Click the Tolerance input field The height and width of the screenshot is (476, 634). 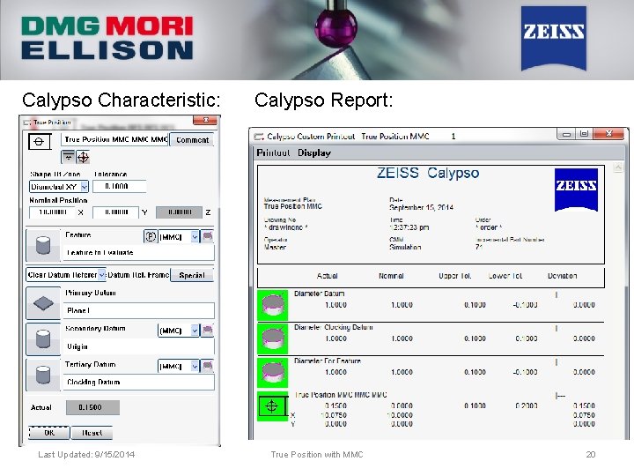[x=119, y=186]
